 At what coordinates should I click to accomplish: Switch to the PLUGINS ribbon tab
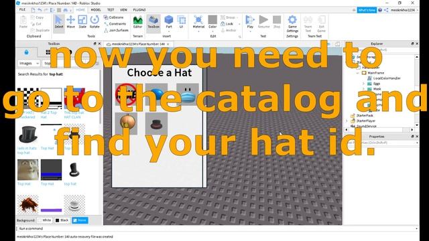click(x=139, y=9)
